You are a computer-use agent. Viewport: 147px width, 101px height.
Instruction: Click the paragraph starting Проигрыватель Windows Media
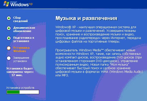99,63
